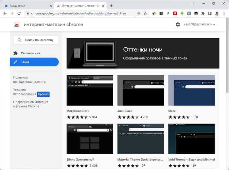Click Void Theme - Black and Minimal title
The image size is (229, 170).
coord(191,160)
